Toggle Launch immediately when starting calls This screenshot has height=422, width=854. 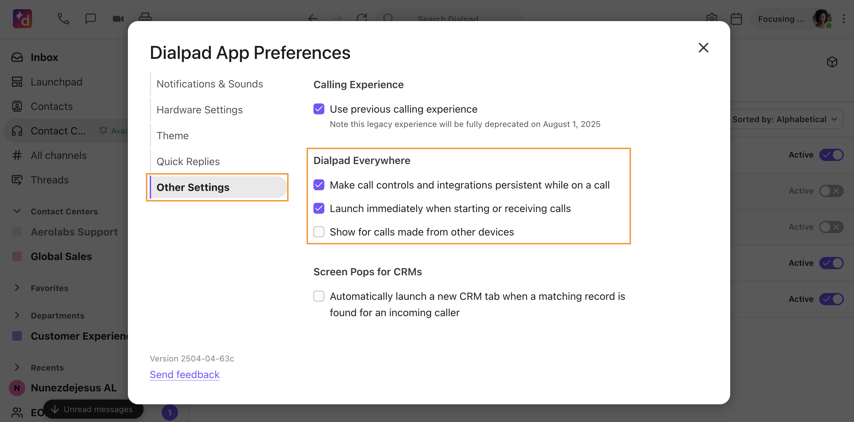click(319, 208)
